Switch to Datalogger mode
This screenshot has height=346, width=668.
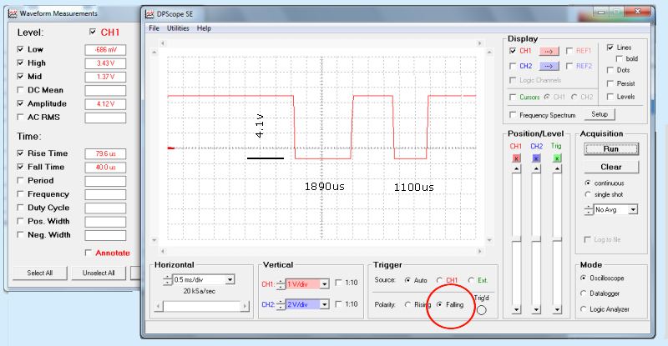(583, 293)
